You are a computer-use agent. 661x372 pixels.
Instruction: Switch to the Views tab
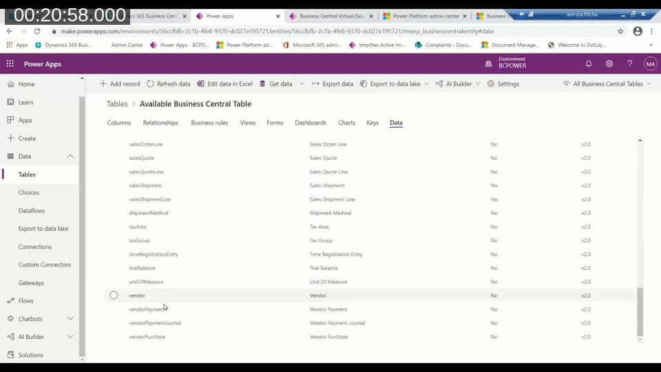pyautogui.click(x=247, y=123)
